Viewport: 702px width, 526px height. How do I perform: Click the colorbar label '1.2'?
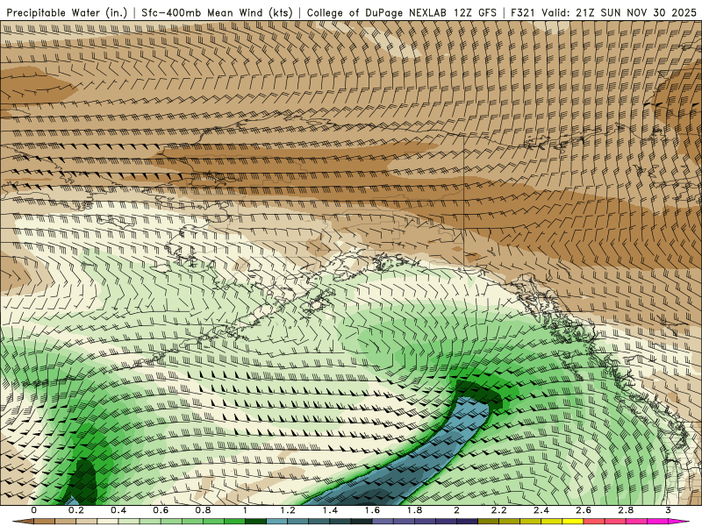(288, 510)
